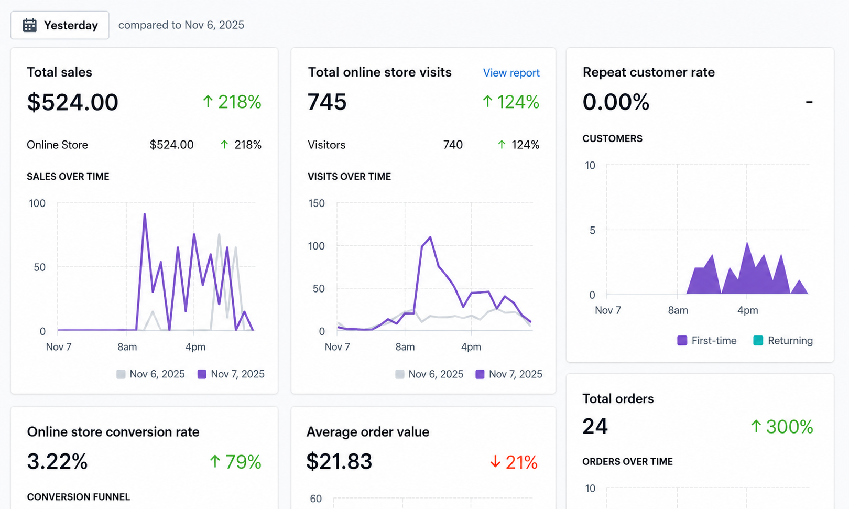Image resolution: width=849 pixels, height=509 pixels.
Task: Click the purple First-time legend swatch
Action: [x=682, y=341]
